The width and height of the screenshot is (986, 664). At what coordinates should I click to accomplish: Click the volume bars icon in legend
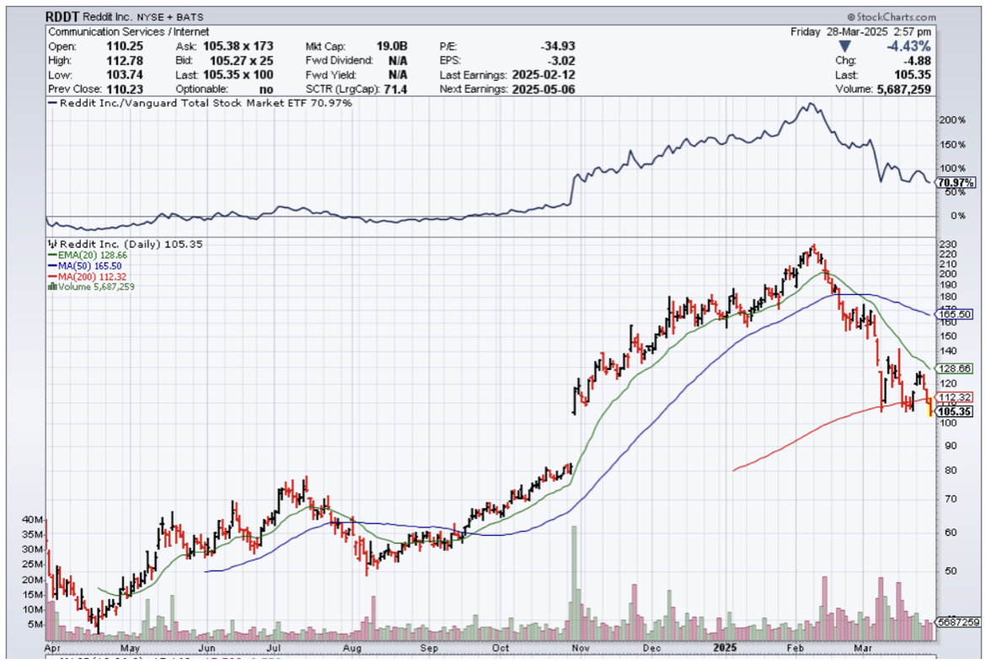click(54, 286)
